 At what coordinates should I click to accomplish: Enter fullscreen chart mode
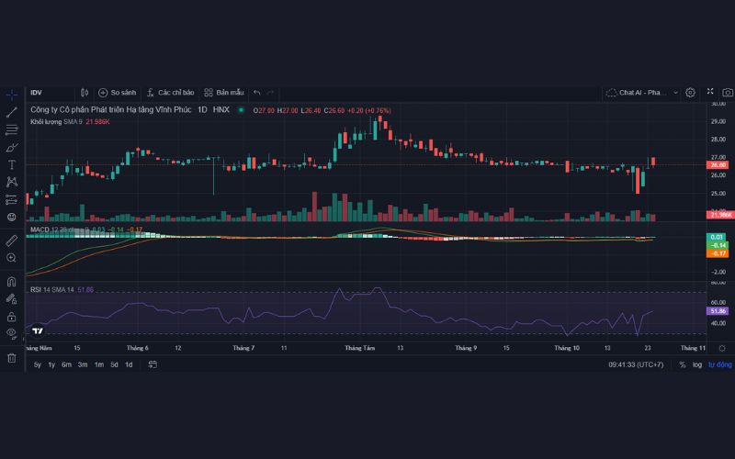tap(708, 93)
